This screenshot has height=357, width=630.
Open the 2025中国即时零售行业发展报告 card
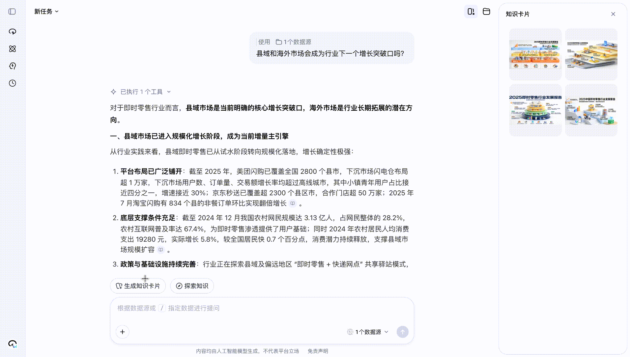point(591,110)
